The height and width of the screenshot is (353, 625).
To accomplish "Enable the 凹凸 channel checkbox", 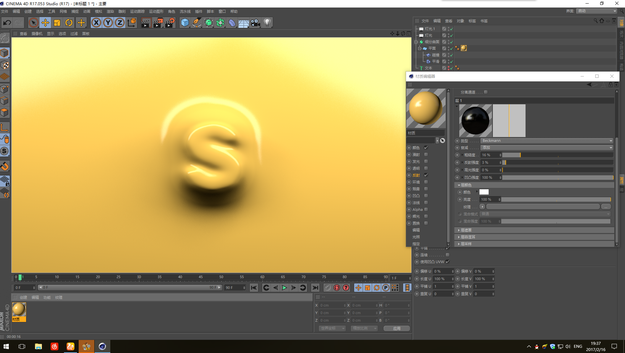I will coord(426,196).
